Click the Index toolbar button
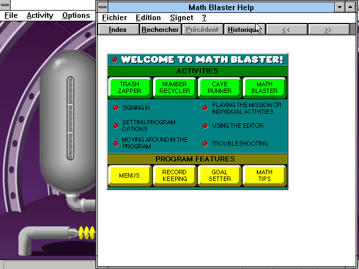This screenshot has height=269, width=359. tap(118, 30)
